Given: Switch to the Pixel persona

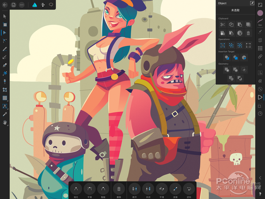Looking at the screenshot, I should [43, 5].
